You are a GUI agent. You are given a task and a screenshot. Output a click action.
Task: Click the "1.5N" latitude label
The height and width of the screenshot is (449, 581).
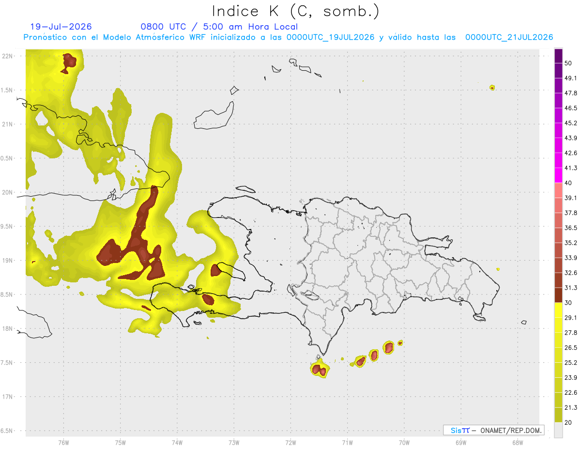(7, 90)
